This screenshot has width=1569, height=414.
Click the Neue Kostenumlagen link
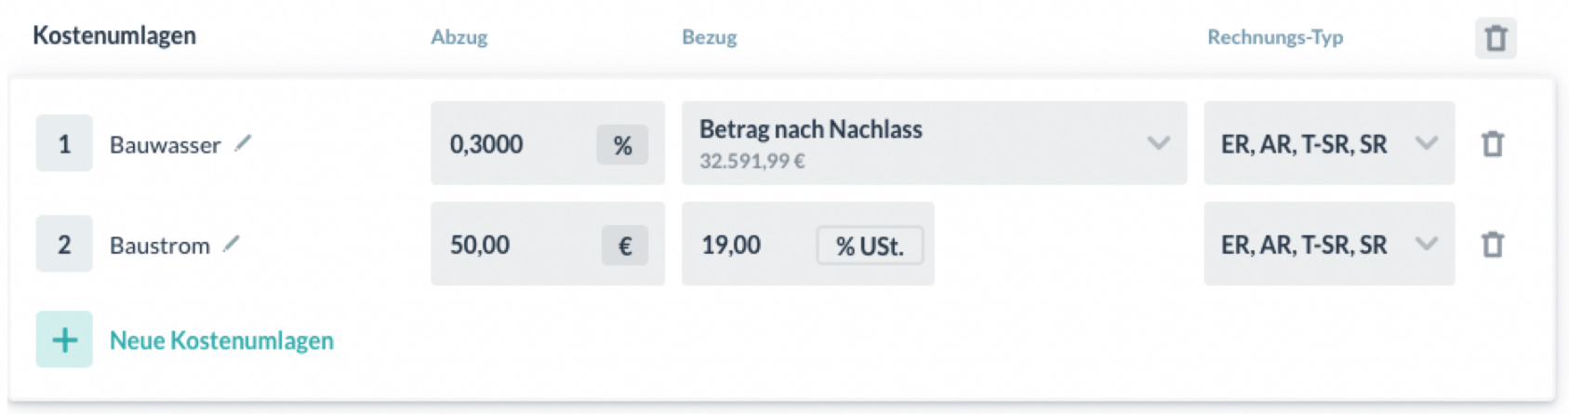tap(221, 341)
